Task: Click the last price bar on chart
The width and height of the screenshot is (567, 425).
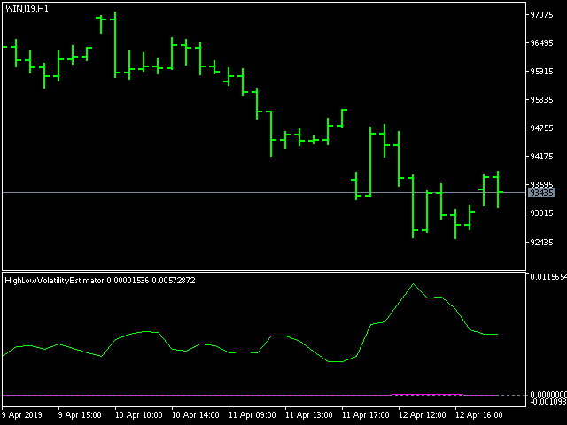Action: coord(498,189)
